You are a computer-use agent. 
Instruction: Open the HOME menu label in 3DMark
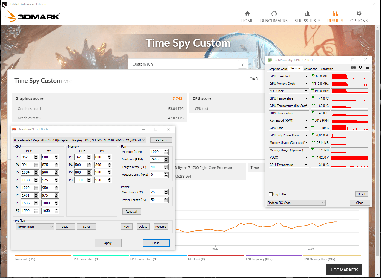pos(247,21)
